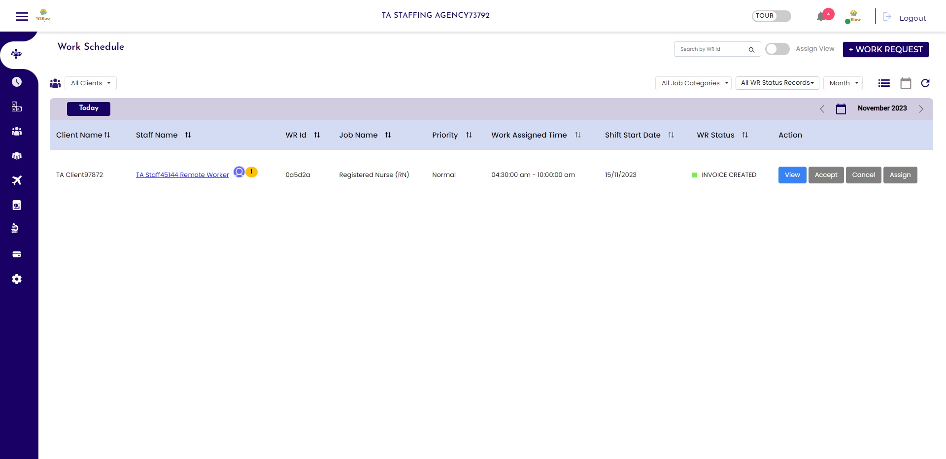946x459 pixels.
Task: Toggle the Assign View switch
Action: pos(777,49)
